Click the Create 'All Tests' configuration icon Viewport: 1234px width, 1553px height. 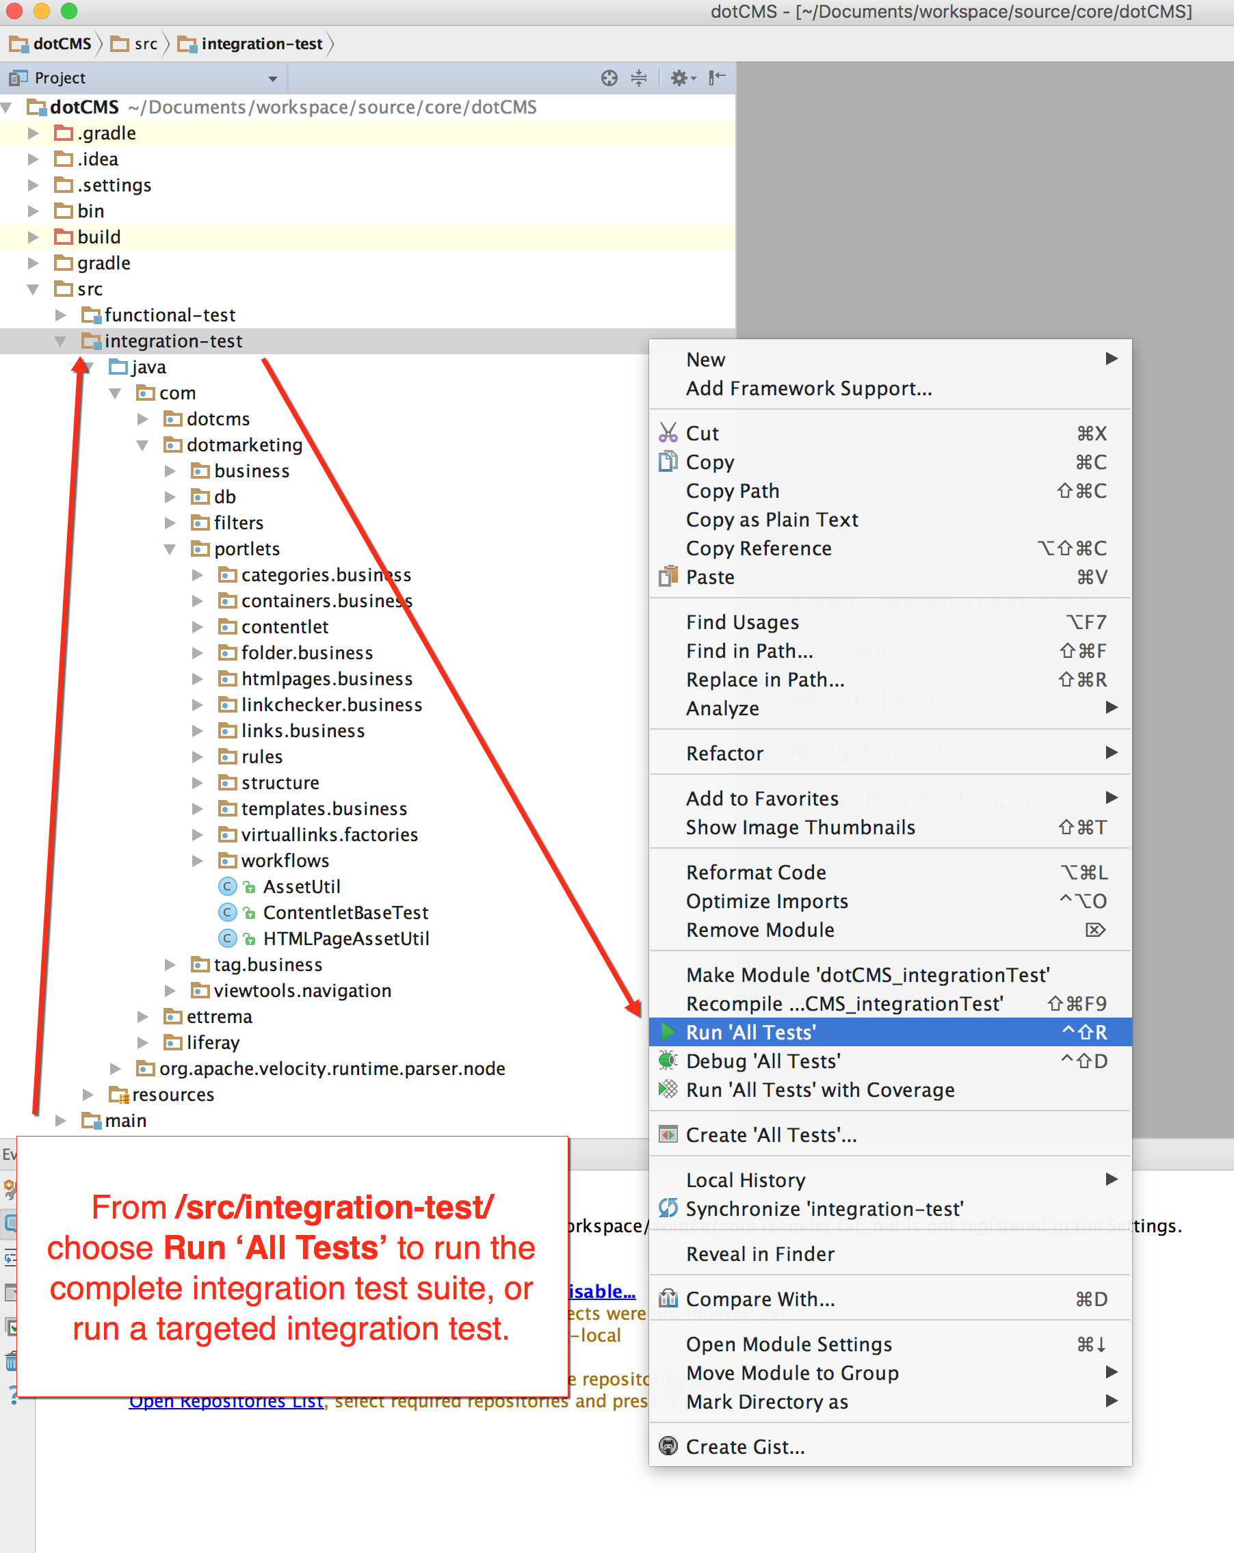point(668,1134)
